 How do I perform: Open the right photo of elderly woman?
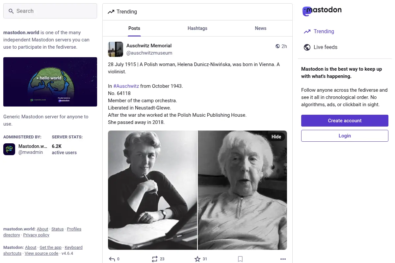point(243,190)
